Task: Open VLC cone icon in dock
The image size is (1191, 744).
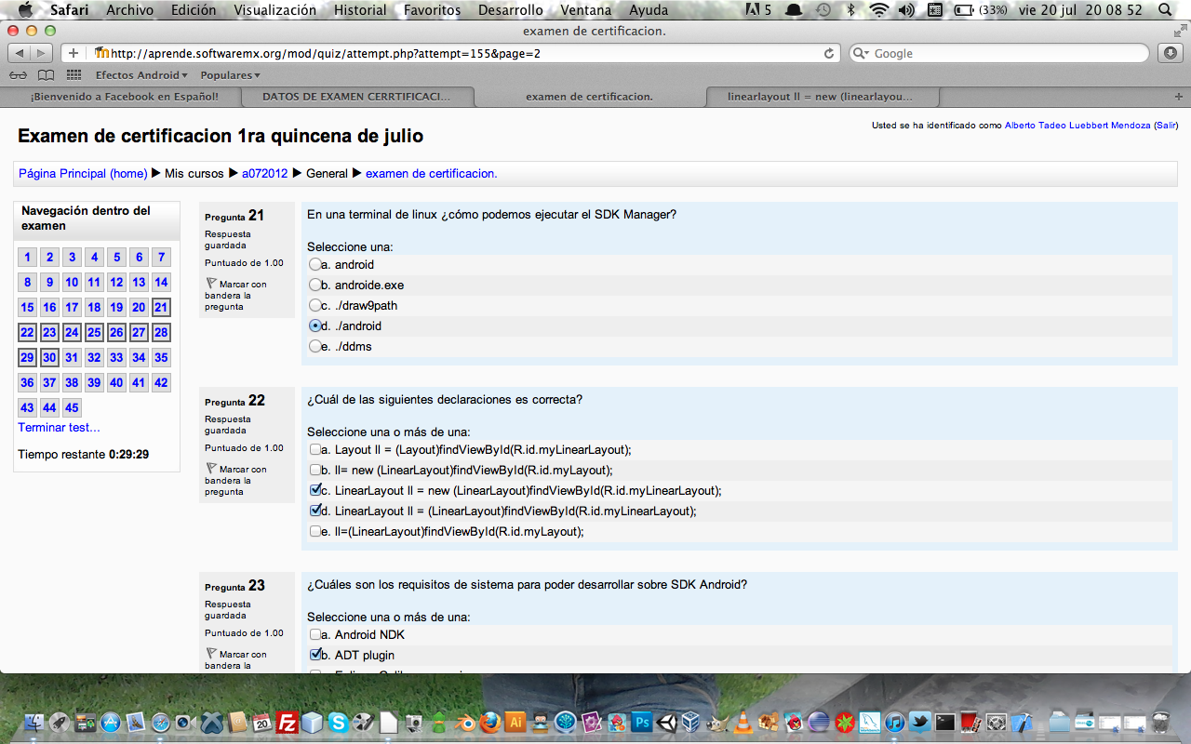Action: click(x=743, y=722)
